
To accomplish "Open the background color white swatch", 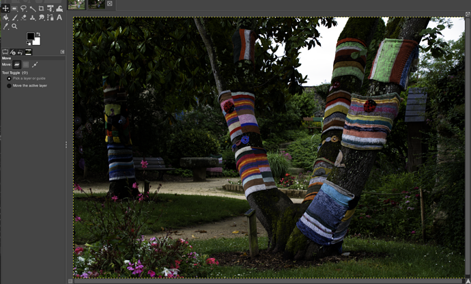I will (x=37, y=42).
